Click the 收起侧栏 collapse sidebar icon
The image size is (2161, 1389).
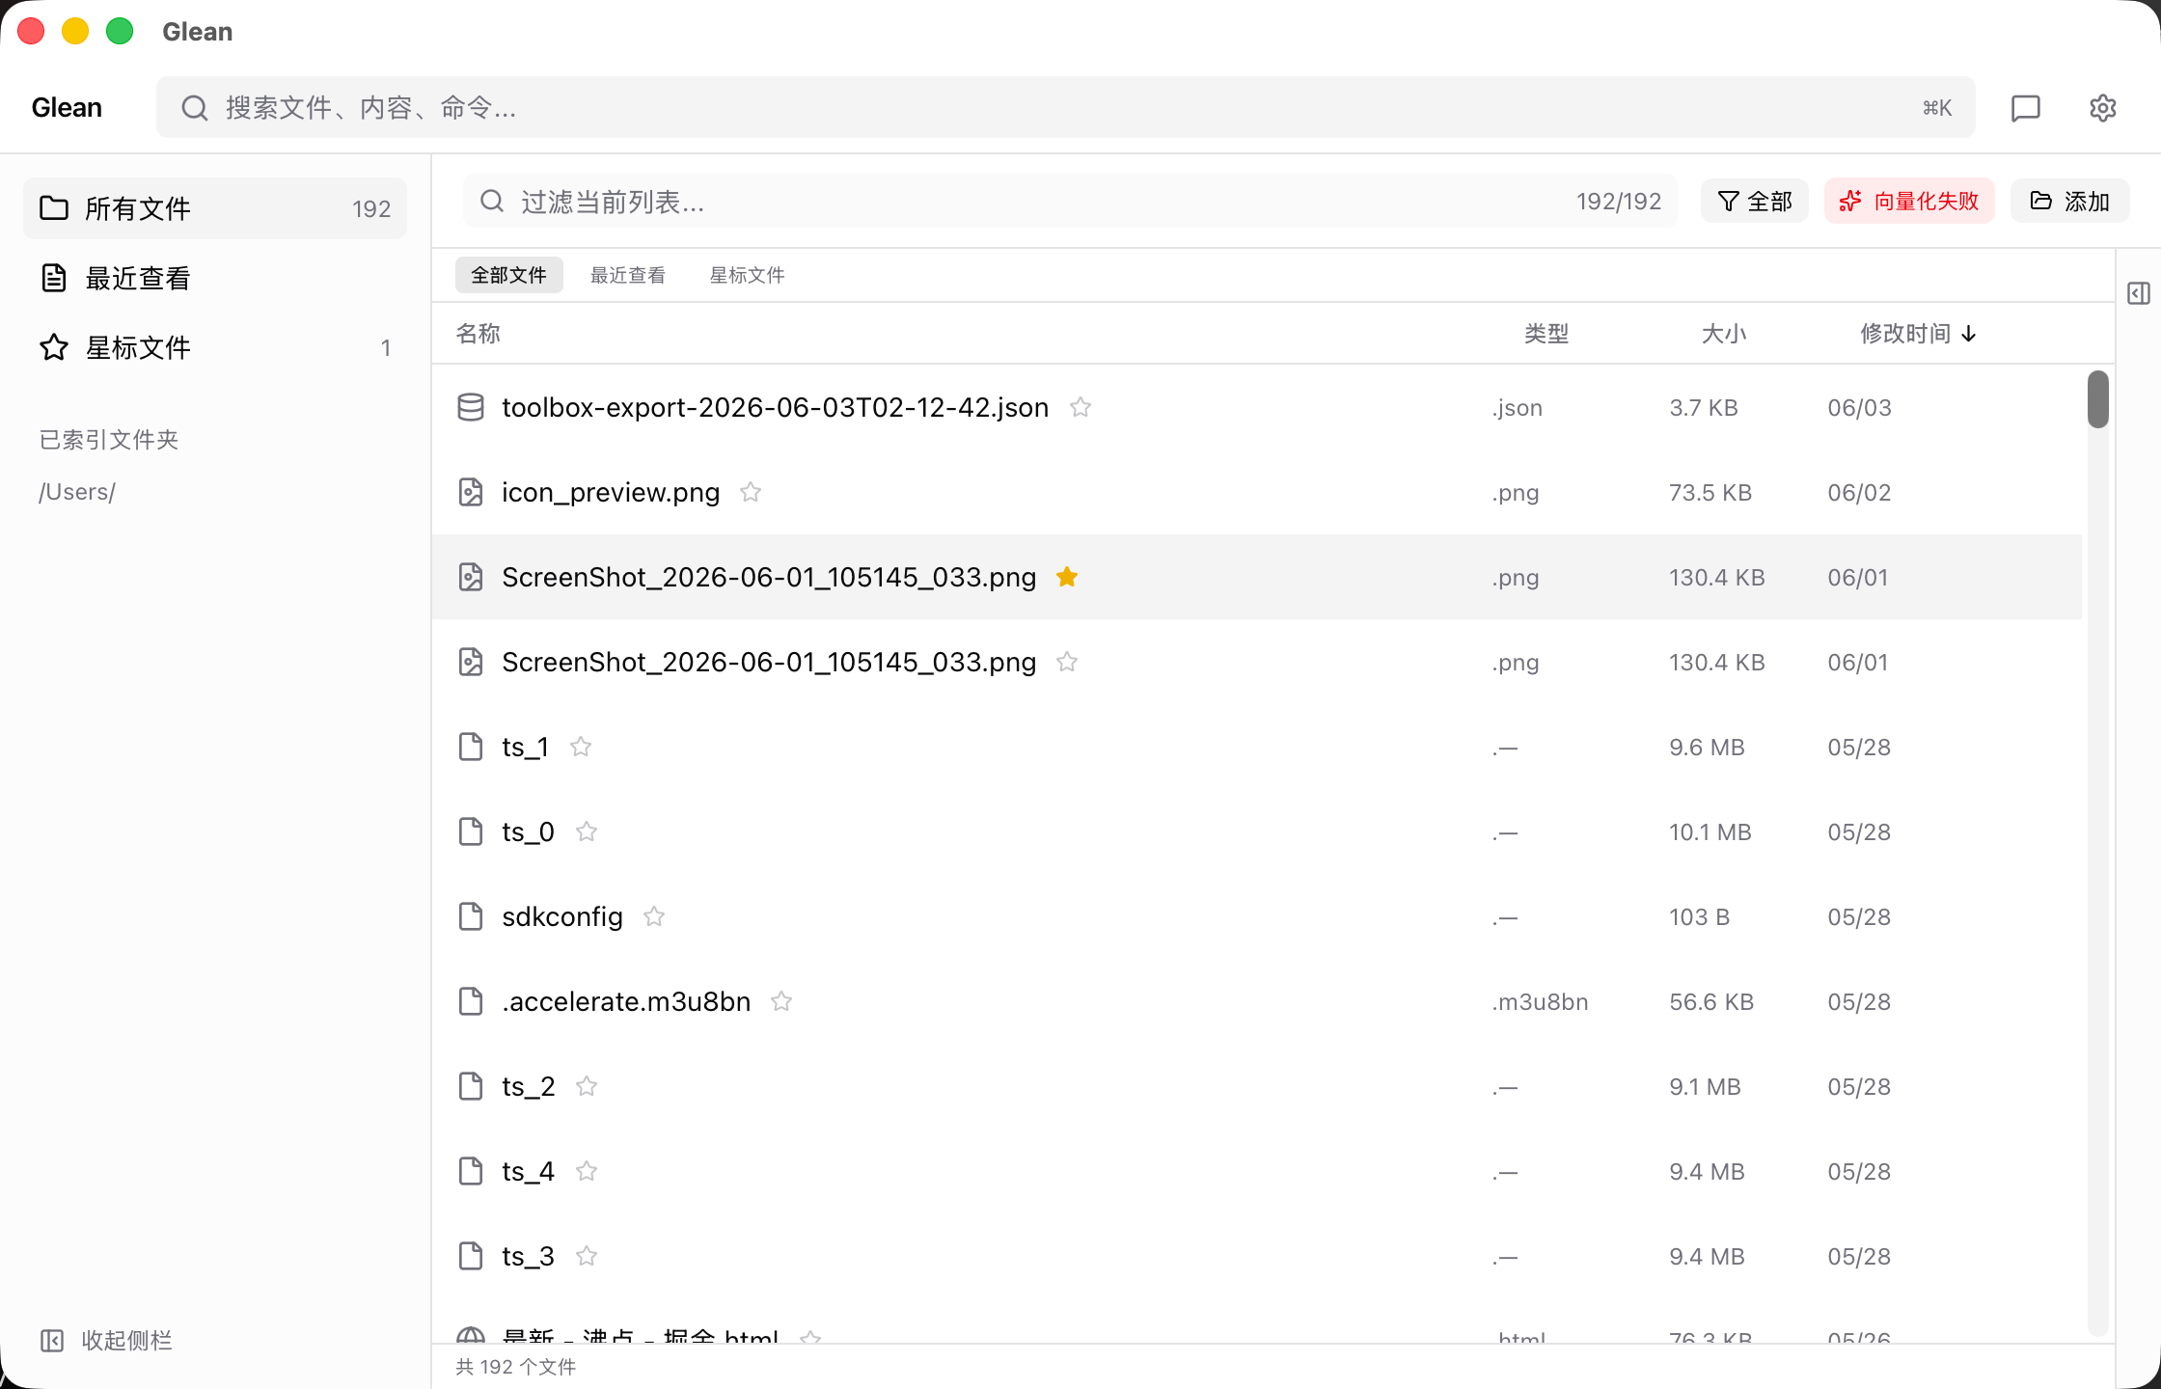(x=52, y=1340)
